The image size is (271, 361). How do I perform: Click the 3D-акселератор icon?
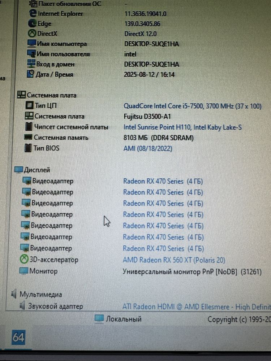pyautogui.click(x=24, y=260)
